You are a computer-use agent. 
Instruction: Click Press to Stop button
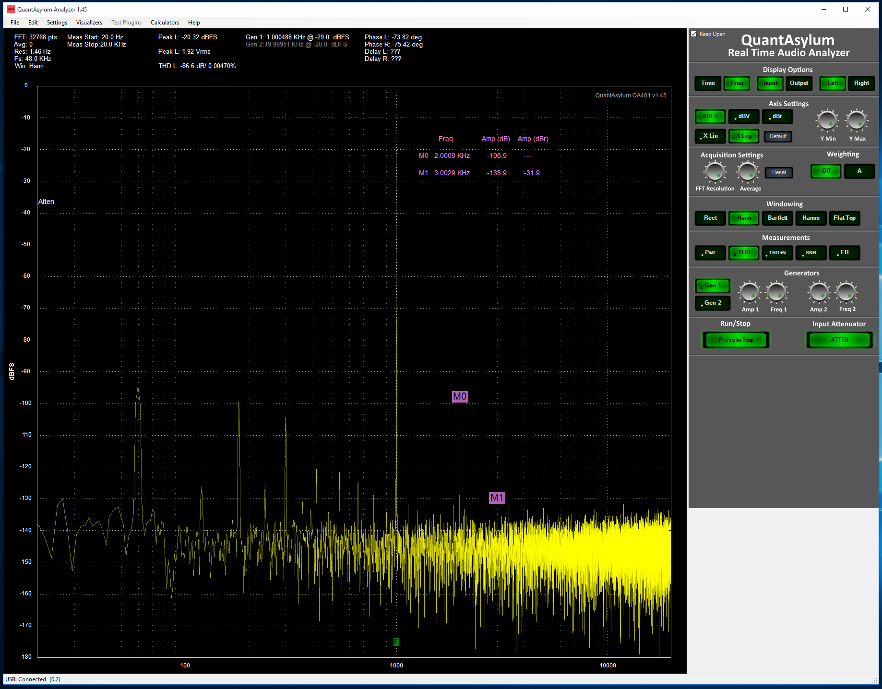coord(736,340)
